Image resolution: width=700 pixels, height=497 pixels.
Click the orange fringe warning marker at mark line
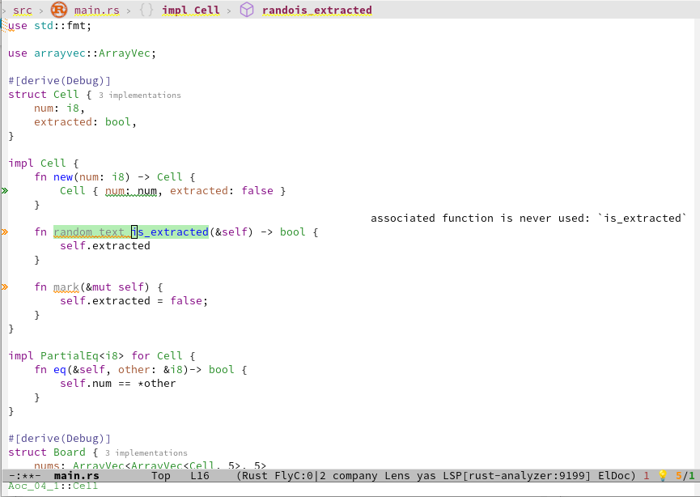(x=5, y=287)
